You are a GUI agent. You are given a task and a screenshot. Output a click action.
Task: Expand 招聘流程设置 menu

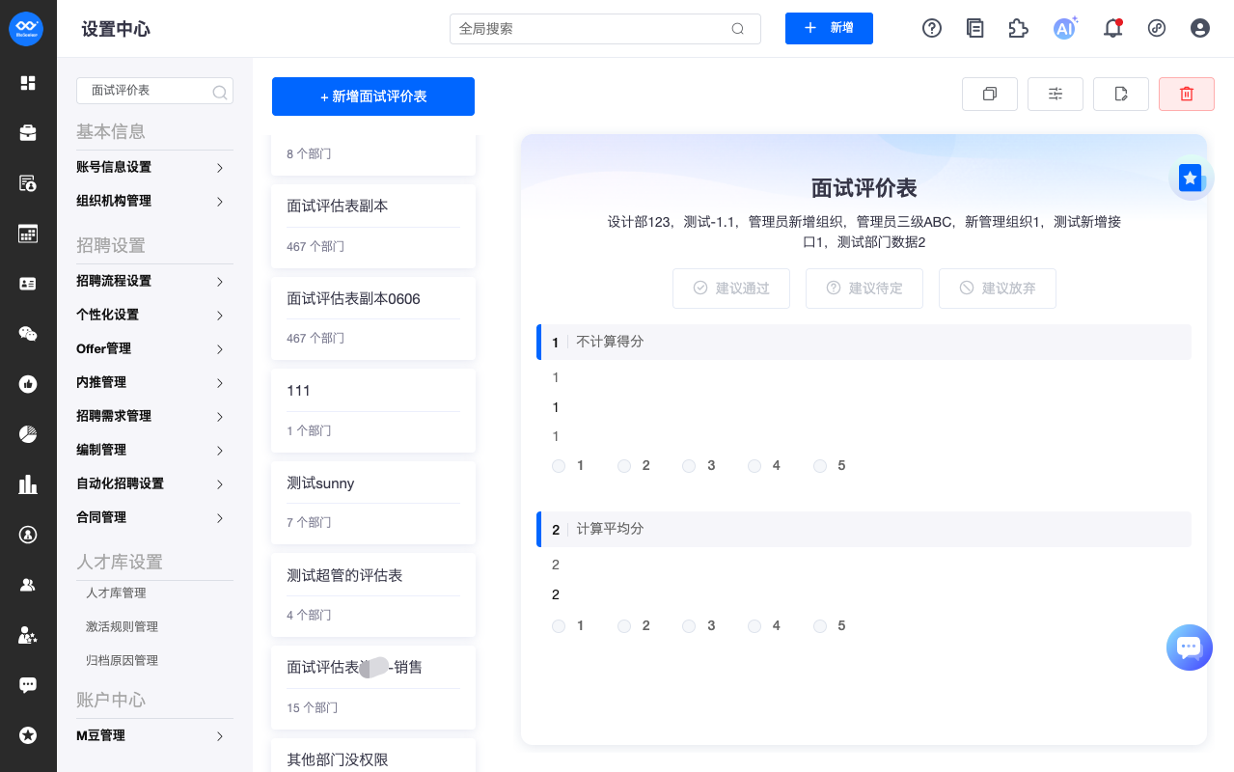(154, 281)
